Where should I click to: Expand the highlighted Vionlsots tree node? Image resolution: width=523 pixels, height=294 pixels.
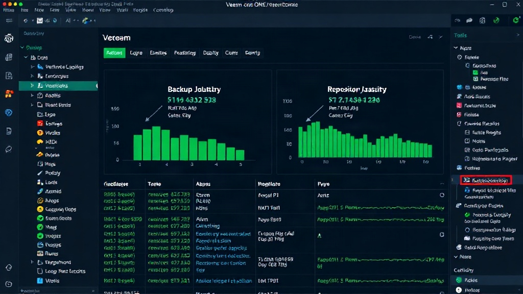[x=32, y=86]
